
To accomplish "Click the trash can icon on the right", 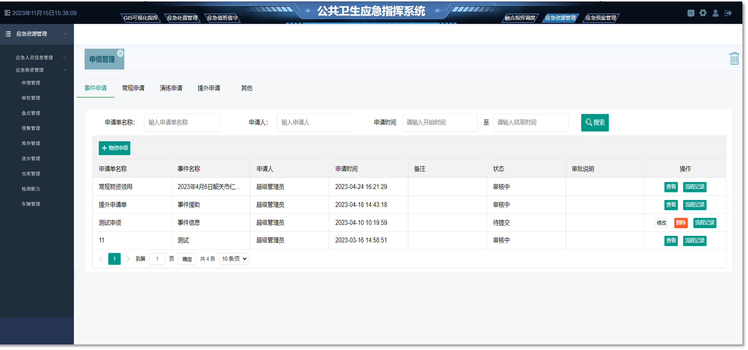I will pos(734,59).
